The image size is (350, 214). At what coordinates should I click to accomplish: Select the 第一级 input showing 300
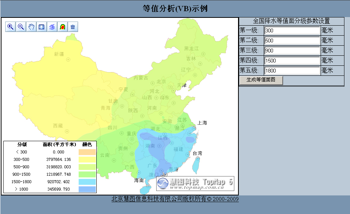pyautogui.click(x=292, y=30)
